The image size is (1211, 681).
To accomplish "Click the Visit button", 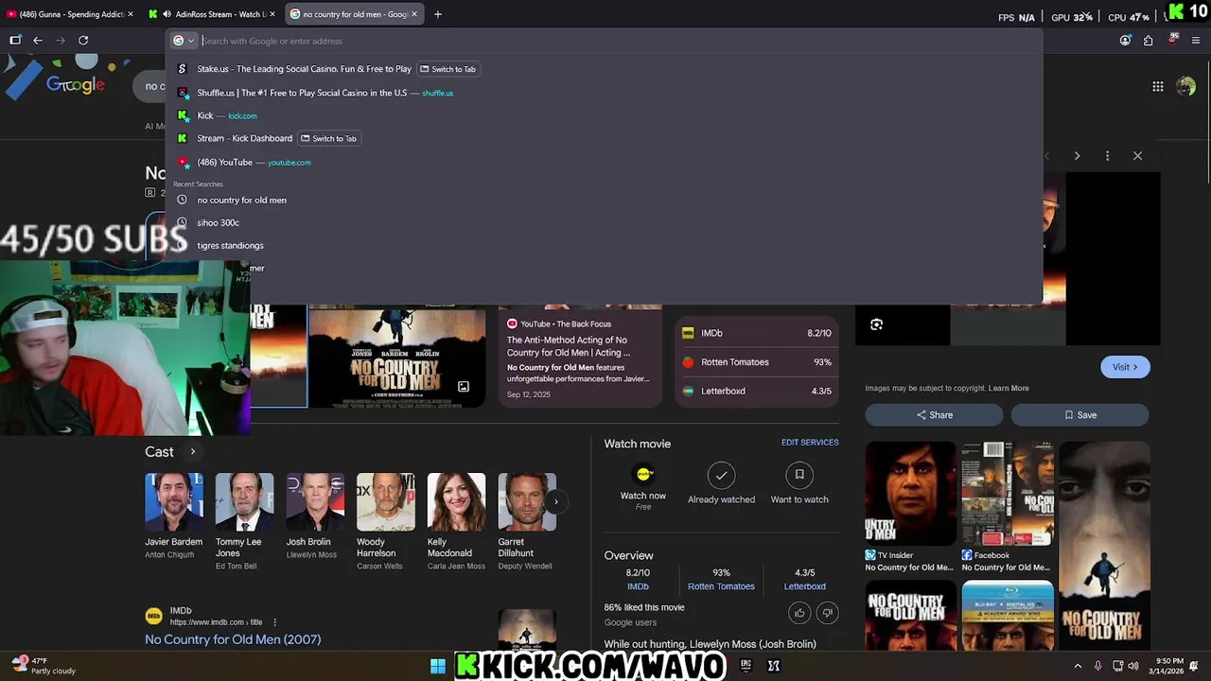I will point(1125,367).
